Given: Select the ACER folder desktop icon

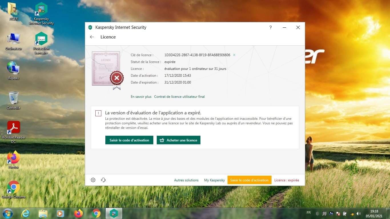Looking at the screenshot, I should point(13,12).
